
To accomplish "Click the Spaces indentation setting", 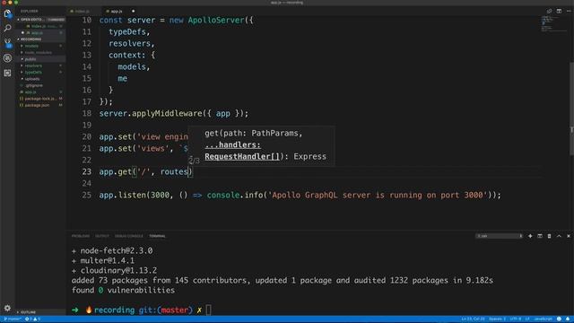I will click(x=497, y=319).
